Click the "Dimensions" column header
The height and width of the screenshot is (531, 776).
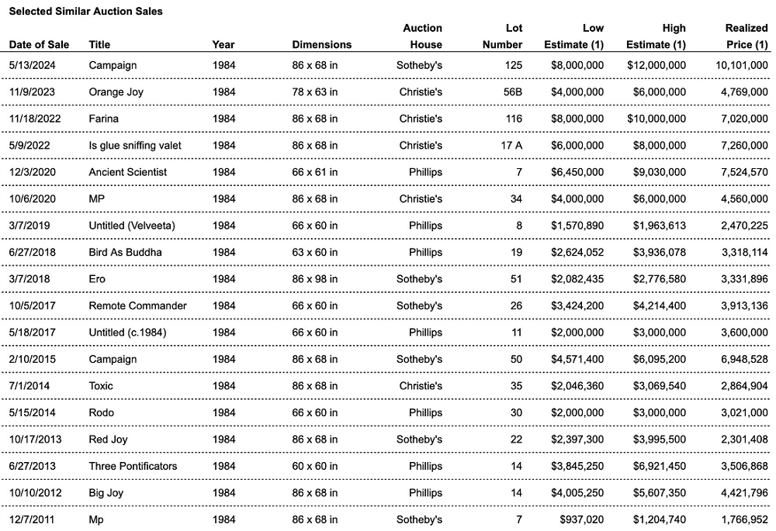pos(321,45)
